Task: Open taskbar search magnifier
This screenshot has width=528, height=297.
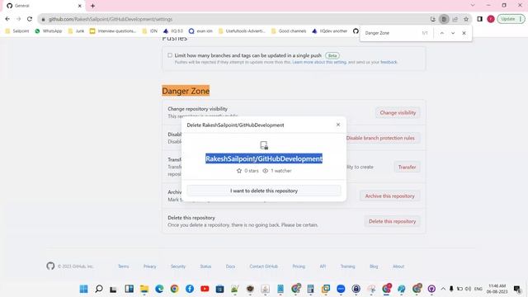Action: (x=99, y=289)
